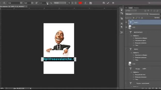Show the БЕСПЛАТНО!!! layer

pyautogui.click(x=126, y=32)
